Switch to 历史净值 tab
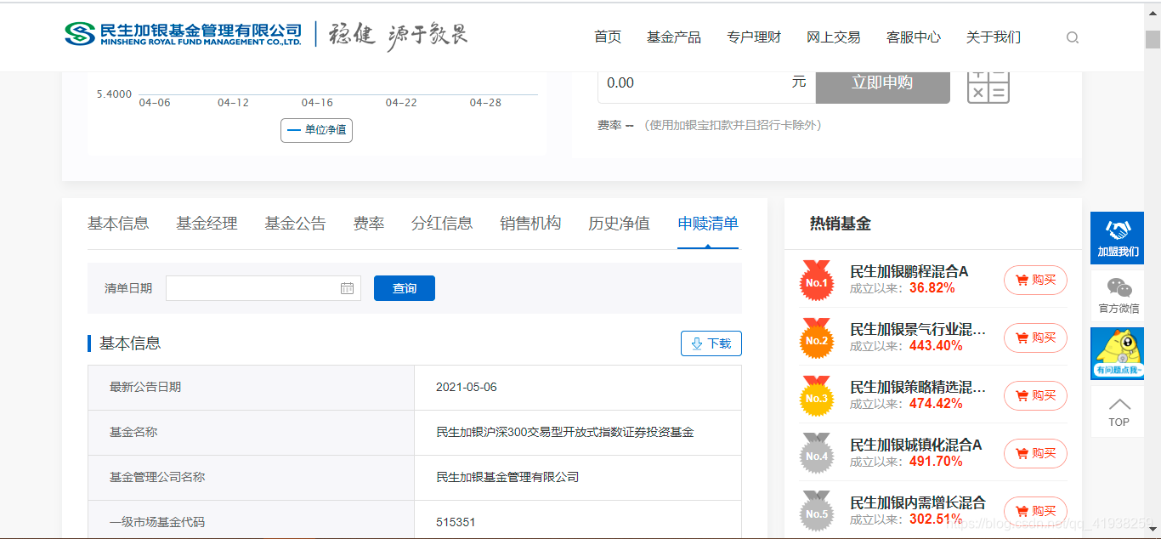Screen dimensions: 1161x539 tap(619, 224)
